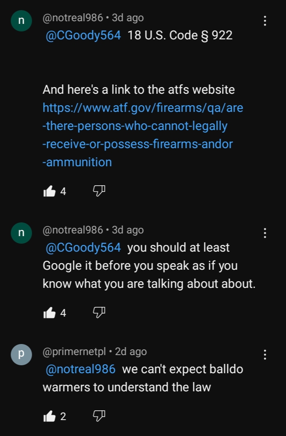The image size is (286, 436).
Task: Dislike the 18 U.S. Code § 922 comment
Action: pyautogui.click(x=99, y=191)
